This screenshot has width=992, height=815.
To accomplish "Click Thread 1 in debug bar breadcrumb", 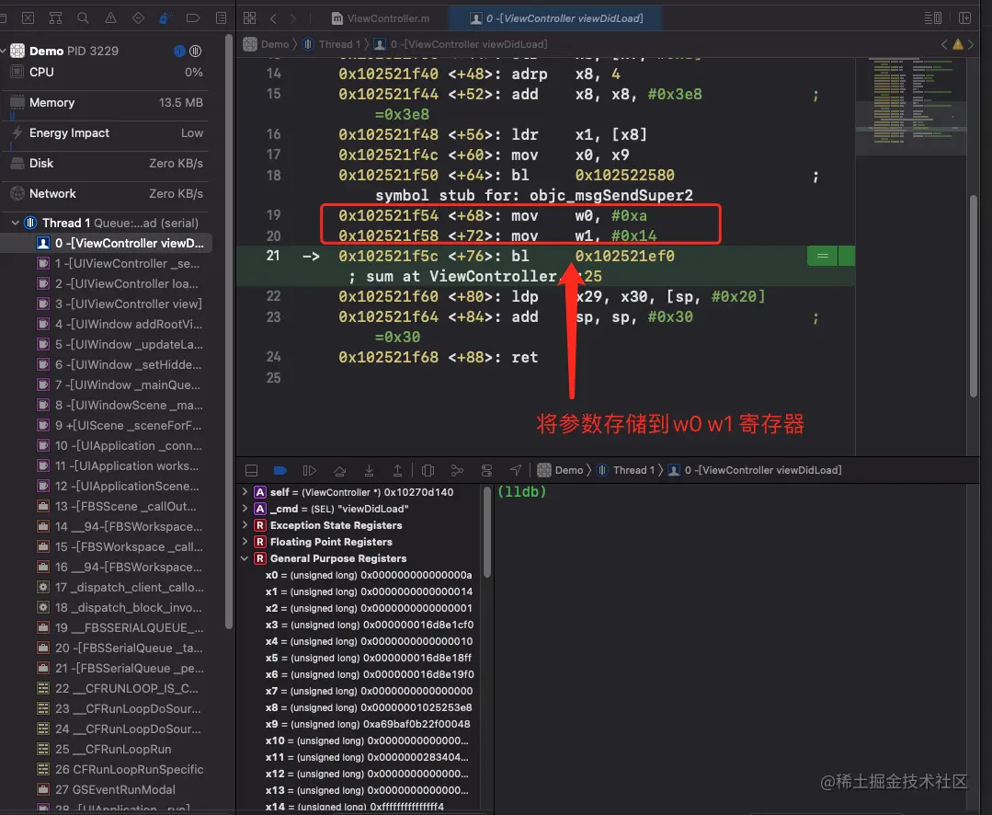I will (x=626, y=470).
